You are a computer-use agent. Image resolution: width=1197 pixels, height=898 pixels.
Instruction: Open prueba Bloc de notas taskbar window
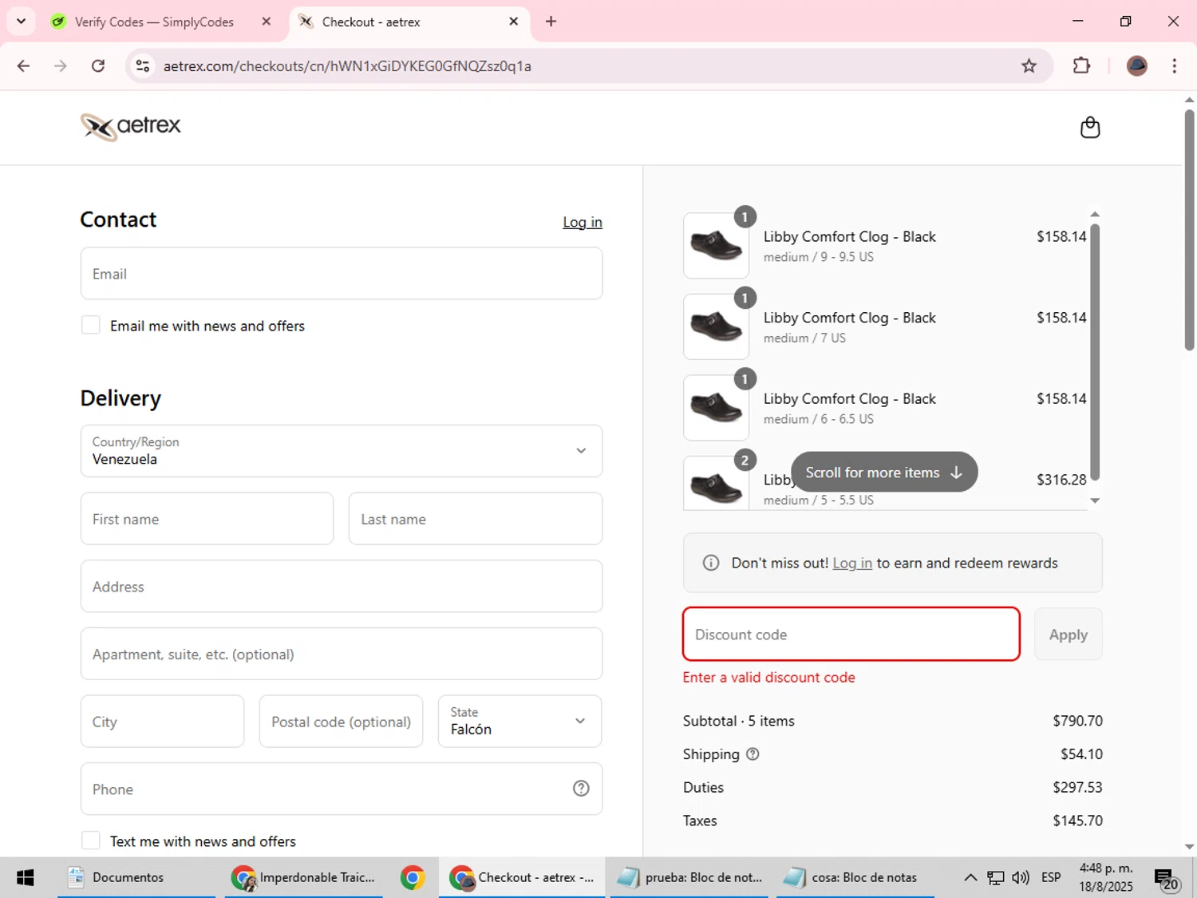tap(689, 877)
